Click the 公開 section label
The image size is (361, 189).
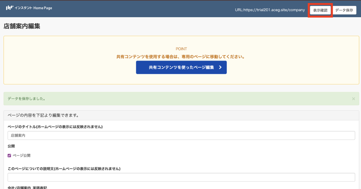tap(11, 146)
